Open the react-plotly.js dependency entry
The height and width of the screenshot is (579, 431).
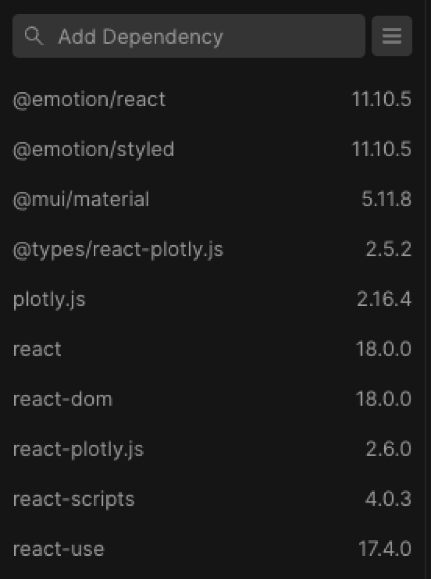pyautogui.click(x=78, y=449)
